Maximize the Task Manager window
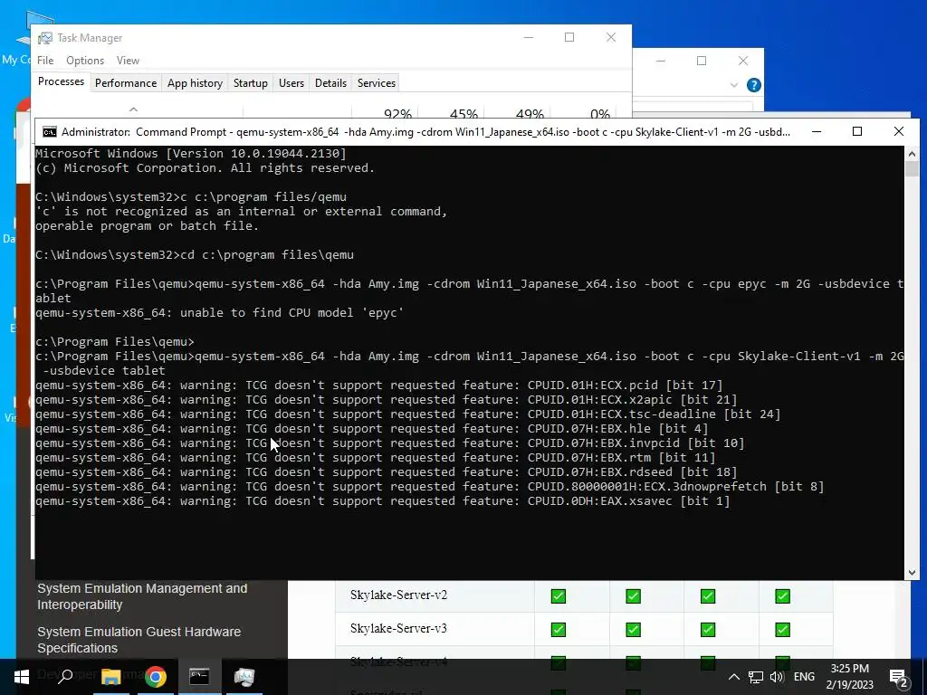927x695 pixels. (569, 37)
